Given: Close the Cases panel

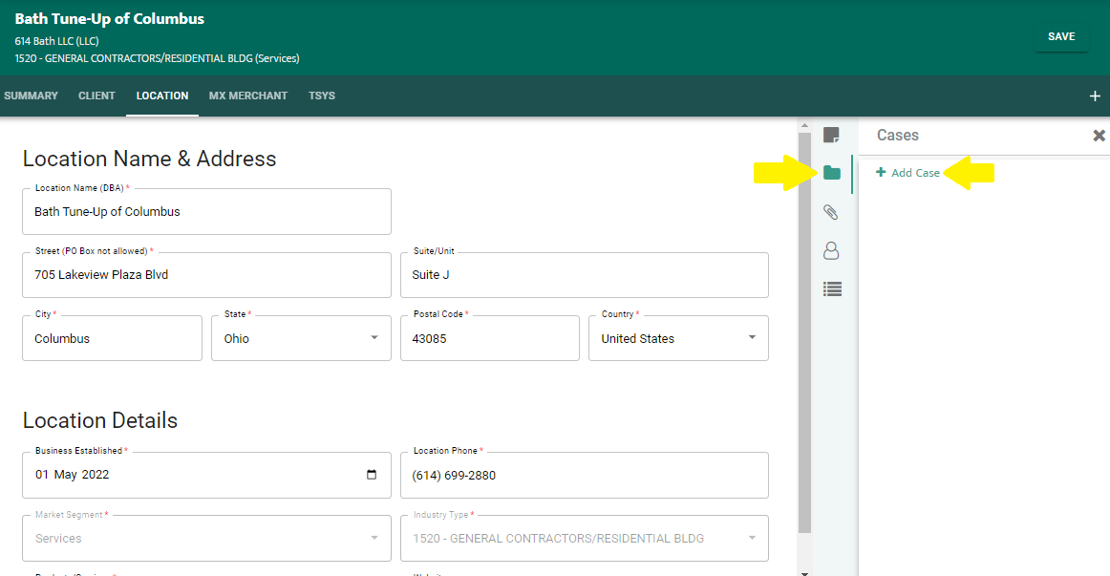Looking at the screenshot, I should [x=1099, y=136].
